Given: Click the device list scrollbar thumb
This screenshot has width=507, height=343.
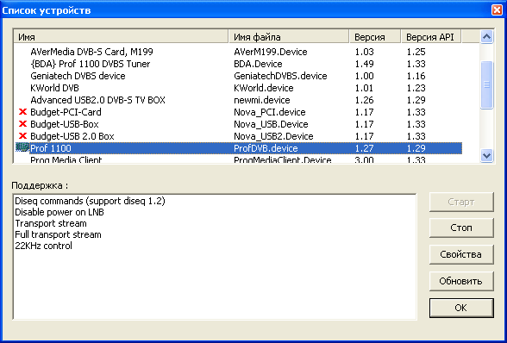Looking at the screenshot, I should (486, 84).
